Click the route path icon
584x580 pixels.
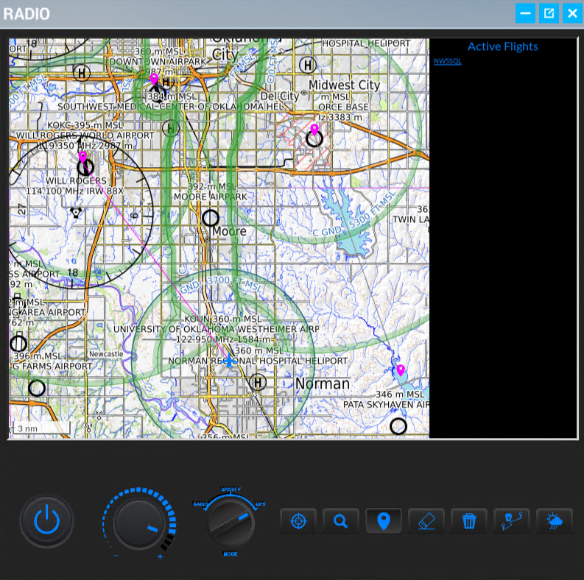point(511,521)
